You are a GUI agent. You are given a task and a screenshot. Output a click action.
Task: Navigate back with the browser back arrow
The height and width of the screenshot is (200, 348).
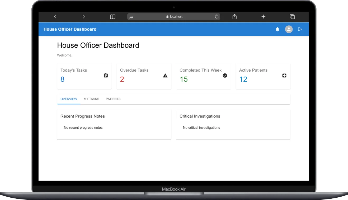tap(55, 16)
